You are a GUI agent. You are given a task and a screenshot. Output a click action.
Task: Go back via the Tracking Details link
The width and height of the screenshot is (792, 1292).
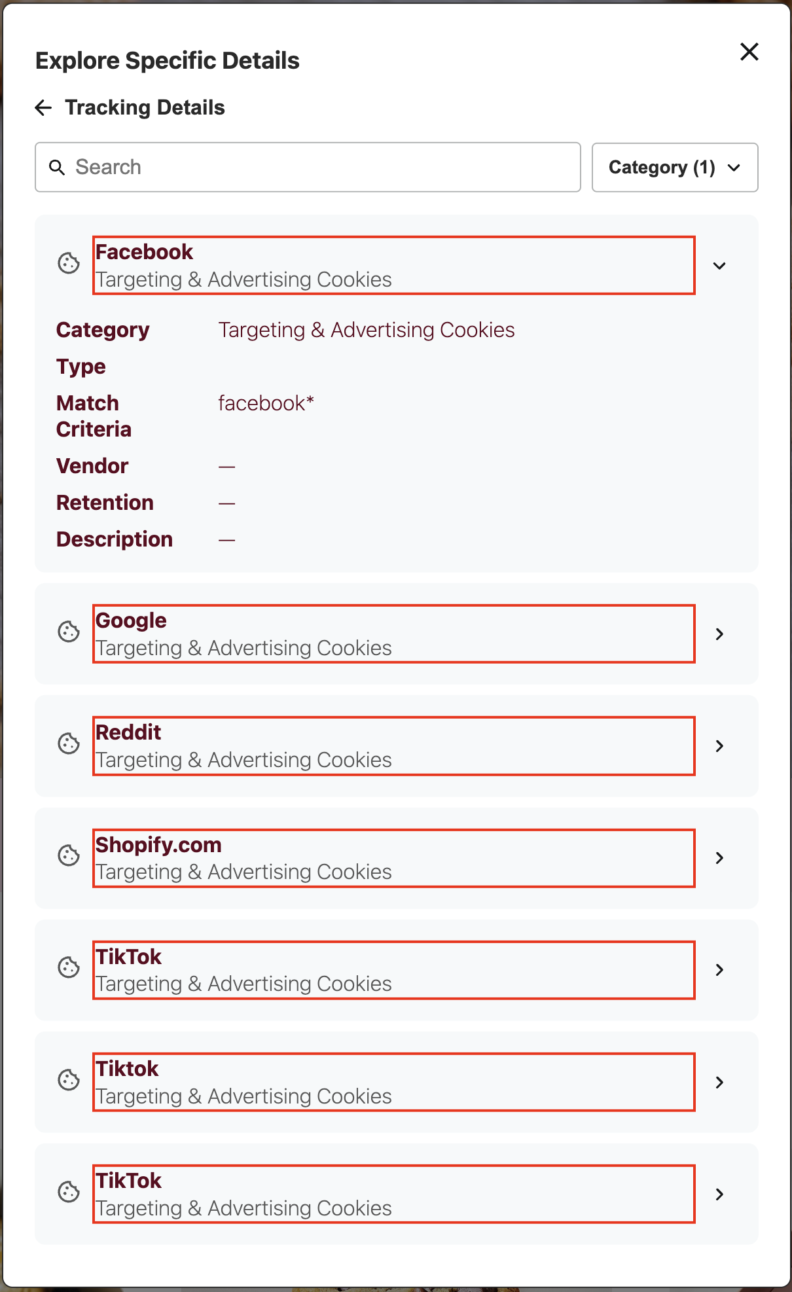pos(145,107)
